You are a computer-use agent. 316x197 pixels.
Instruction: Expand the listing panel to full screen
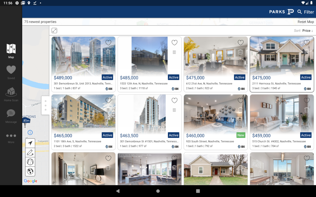click(54, 30)
